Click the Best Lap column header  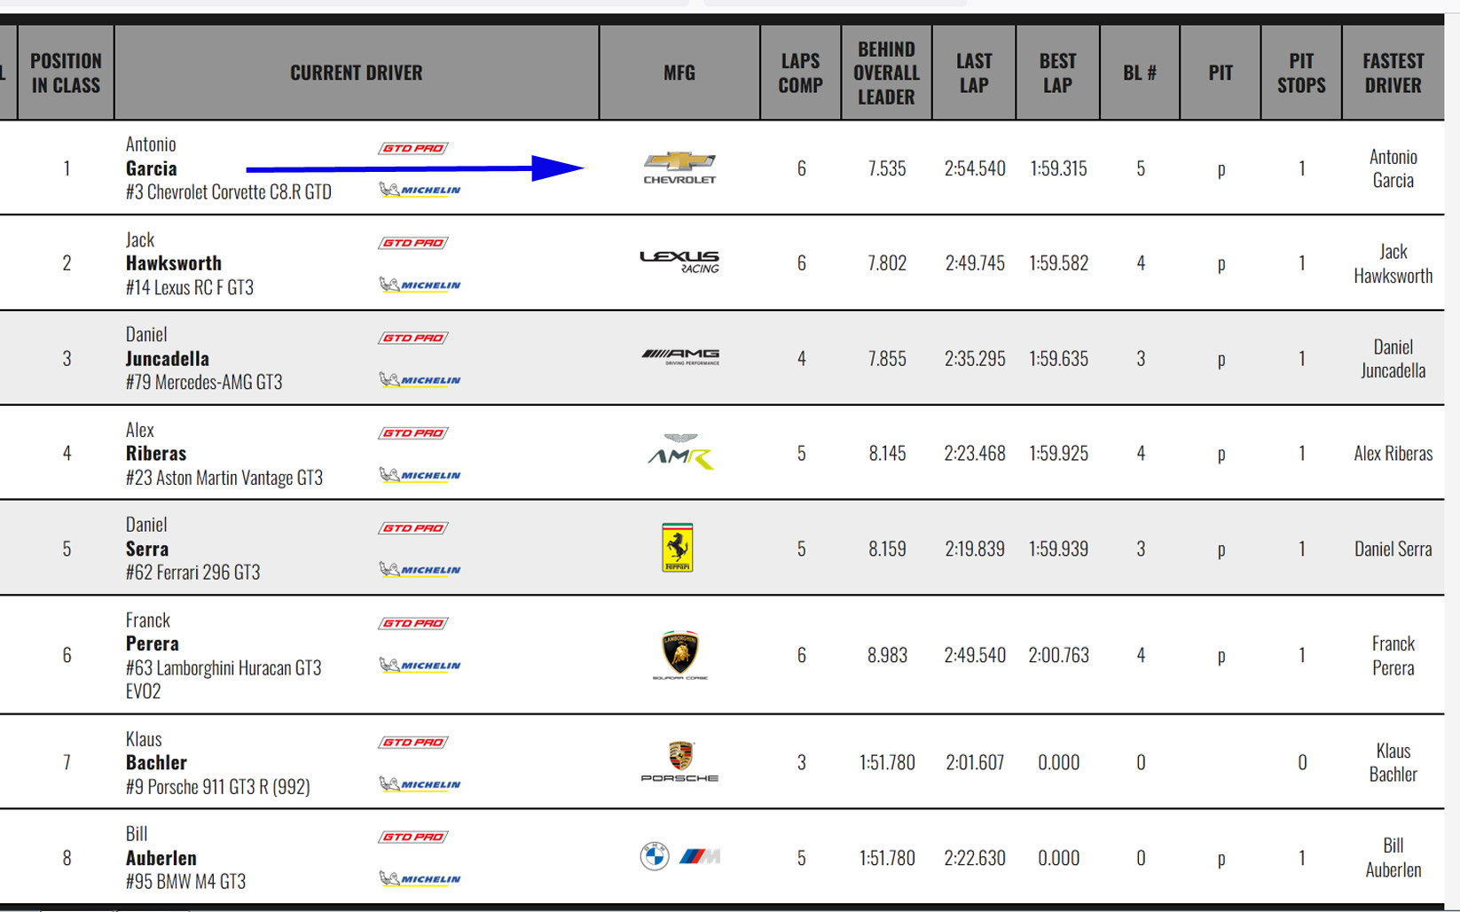(x=1057, y=73)
